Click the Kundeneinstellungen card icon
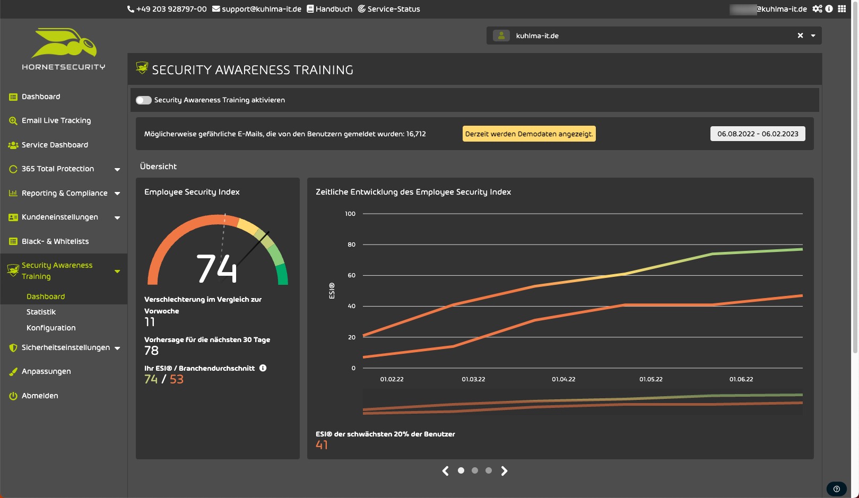The width and height of the screenshot is (859, 498). 13,217
